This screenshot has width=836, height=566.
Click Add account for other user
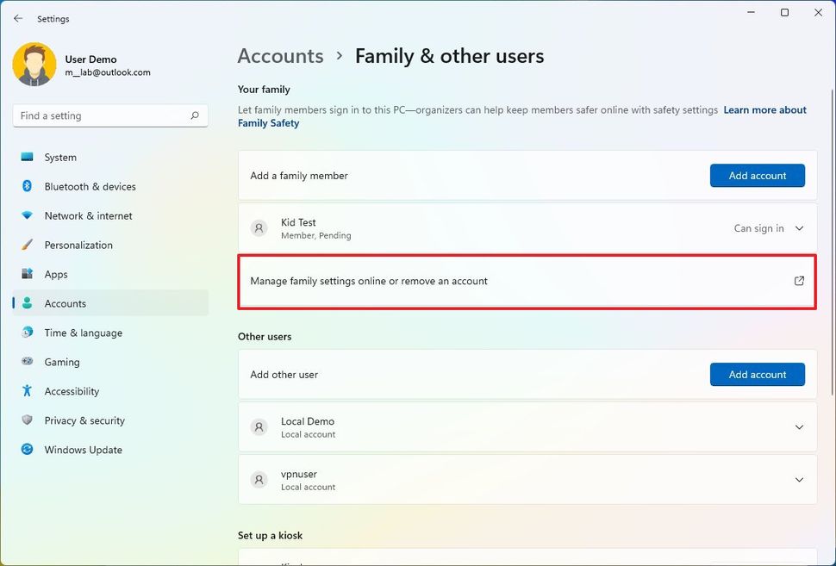pos(757,375)
